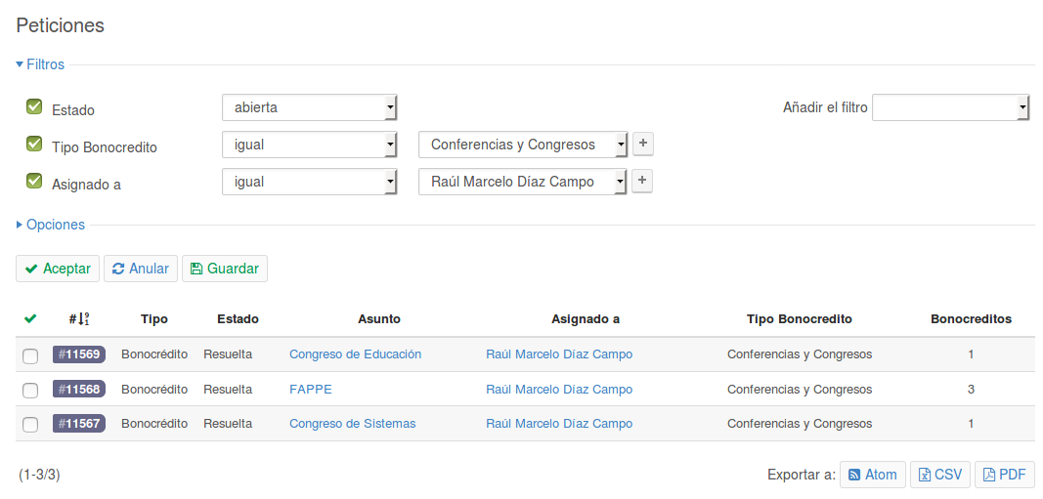Select the row checkbox for issue #11568

pyautogui.click(x=30, y=390)
